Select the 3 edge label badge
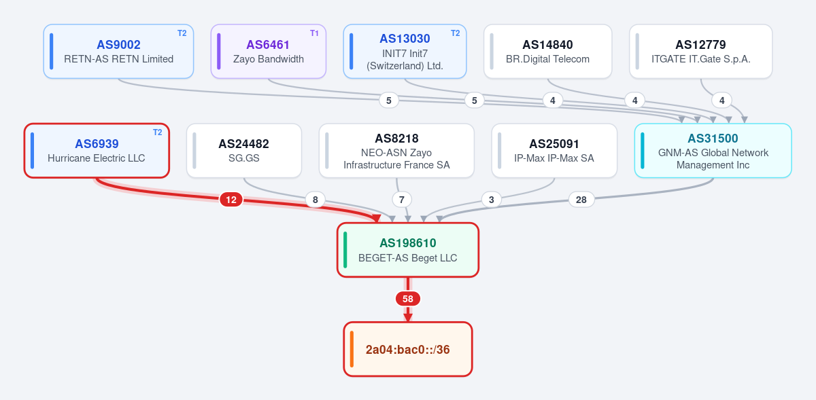The height and width of the screenshot is (400, 816). click(x=492, y=200)
